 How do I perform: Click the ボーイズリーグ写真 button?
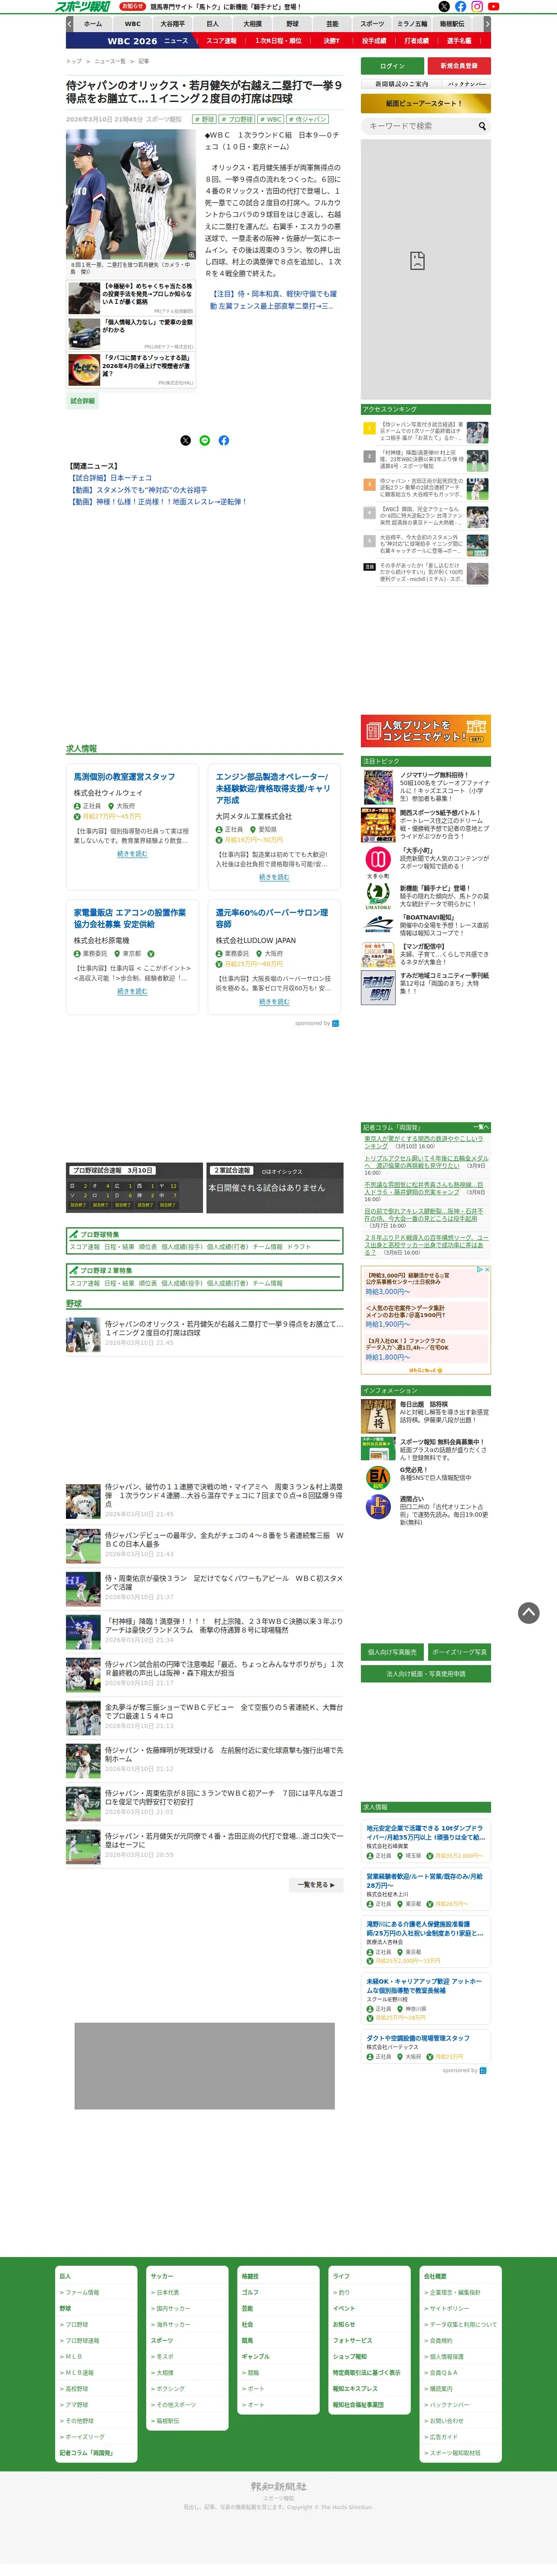click(x=459, y=1652)
